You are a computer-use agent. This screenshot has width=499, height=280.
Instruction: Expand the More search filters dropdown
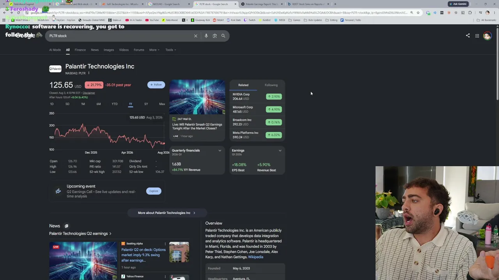(154, 50)
